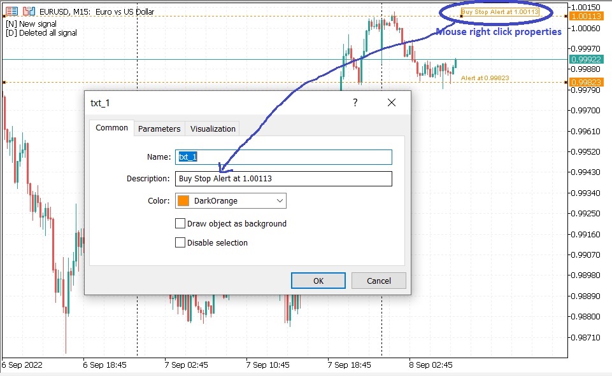Screen dimensions: 612x376
Task: Toggle the Draw object as background checkbox
Action: 180,223
